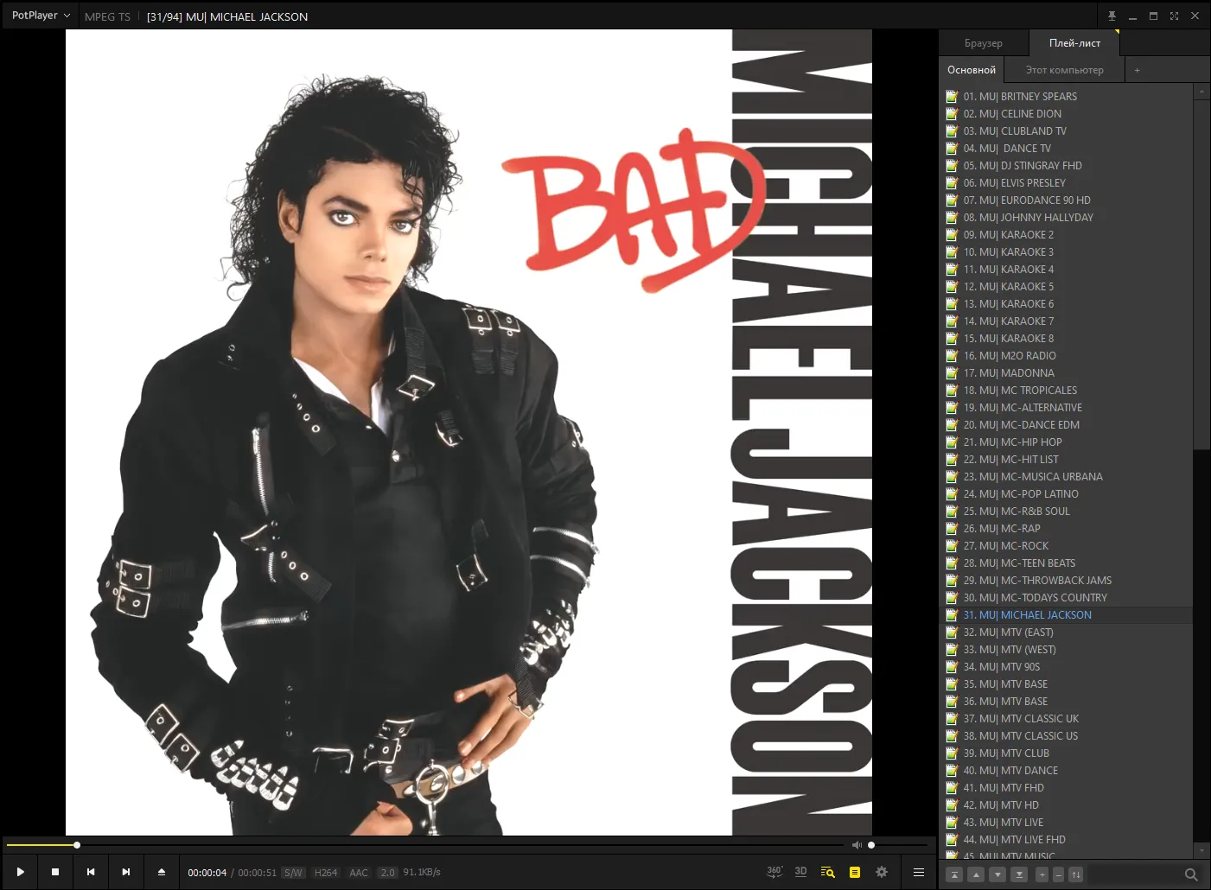The image size is (1211, 890).
Task: Select playlist item 21. MU| MC-HIP HOP
Action: point(1066,442)
